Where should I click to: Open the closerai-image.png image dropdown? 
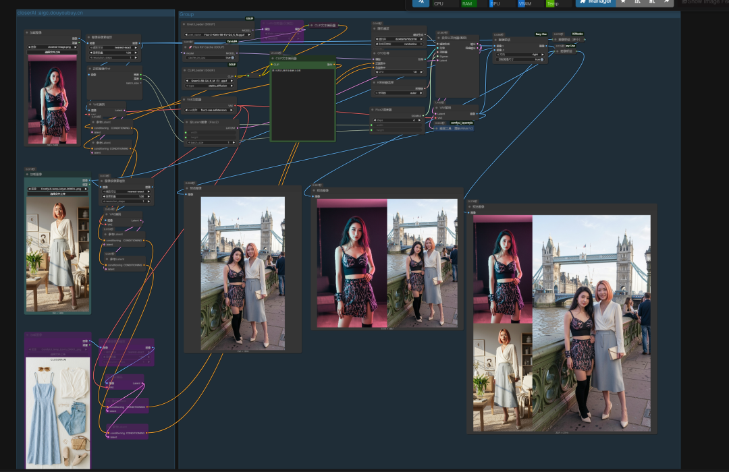(x=52, y=47)
